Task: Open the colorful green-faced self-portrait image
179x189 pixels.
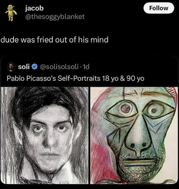Action: tap(134, 135)
